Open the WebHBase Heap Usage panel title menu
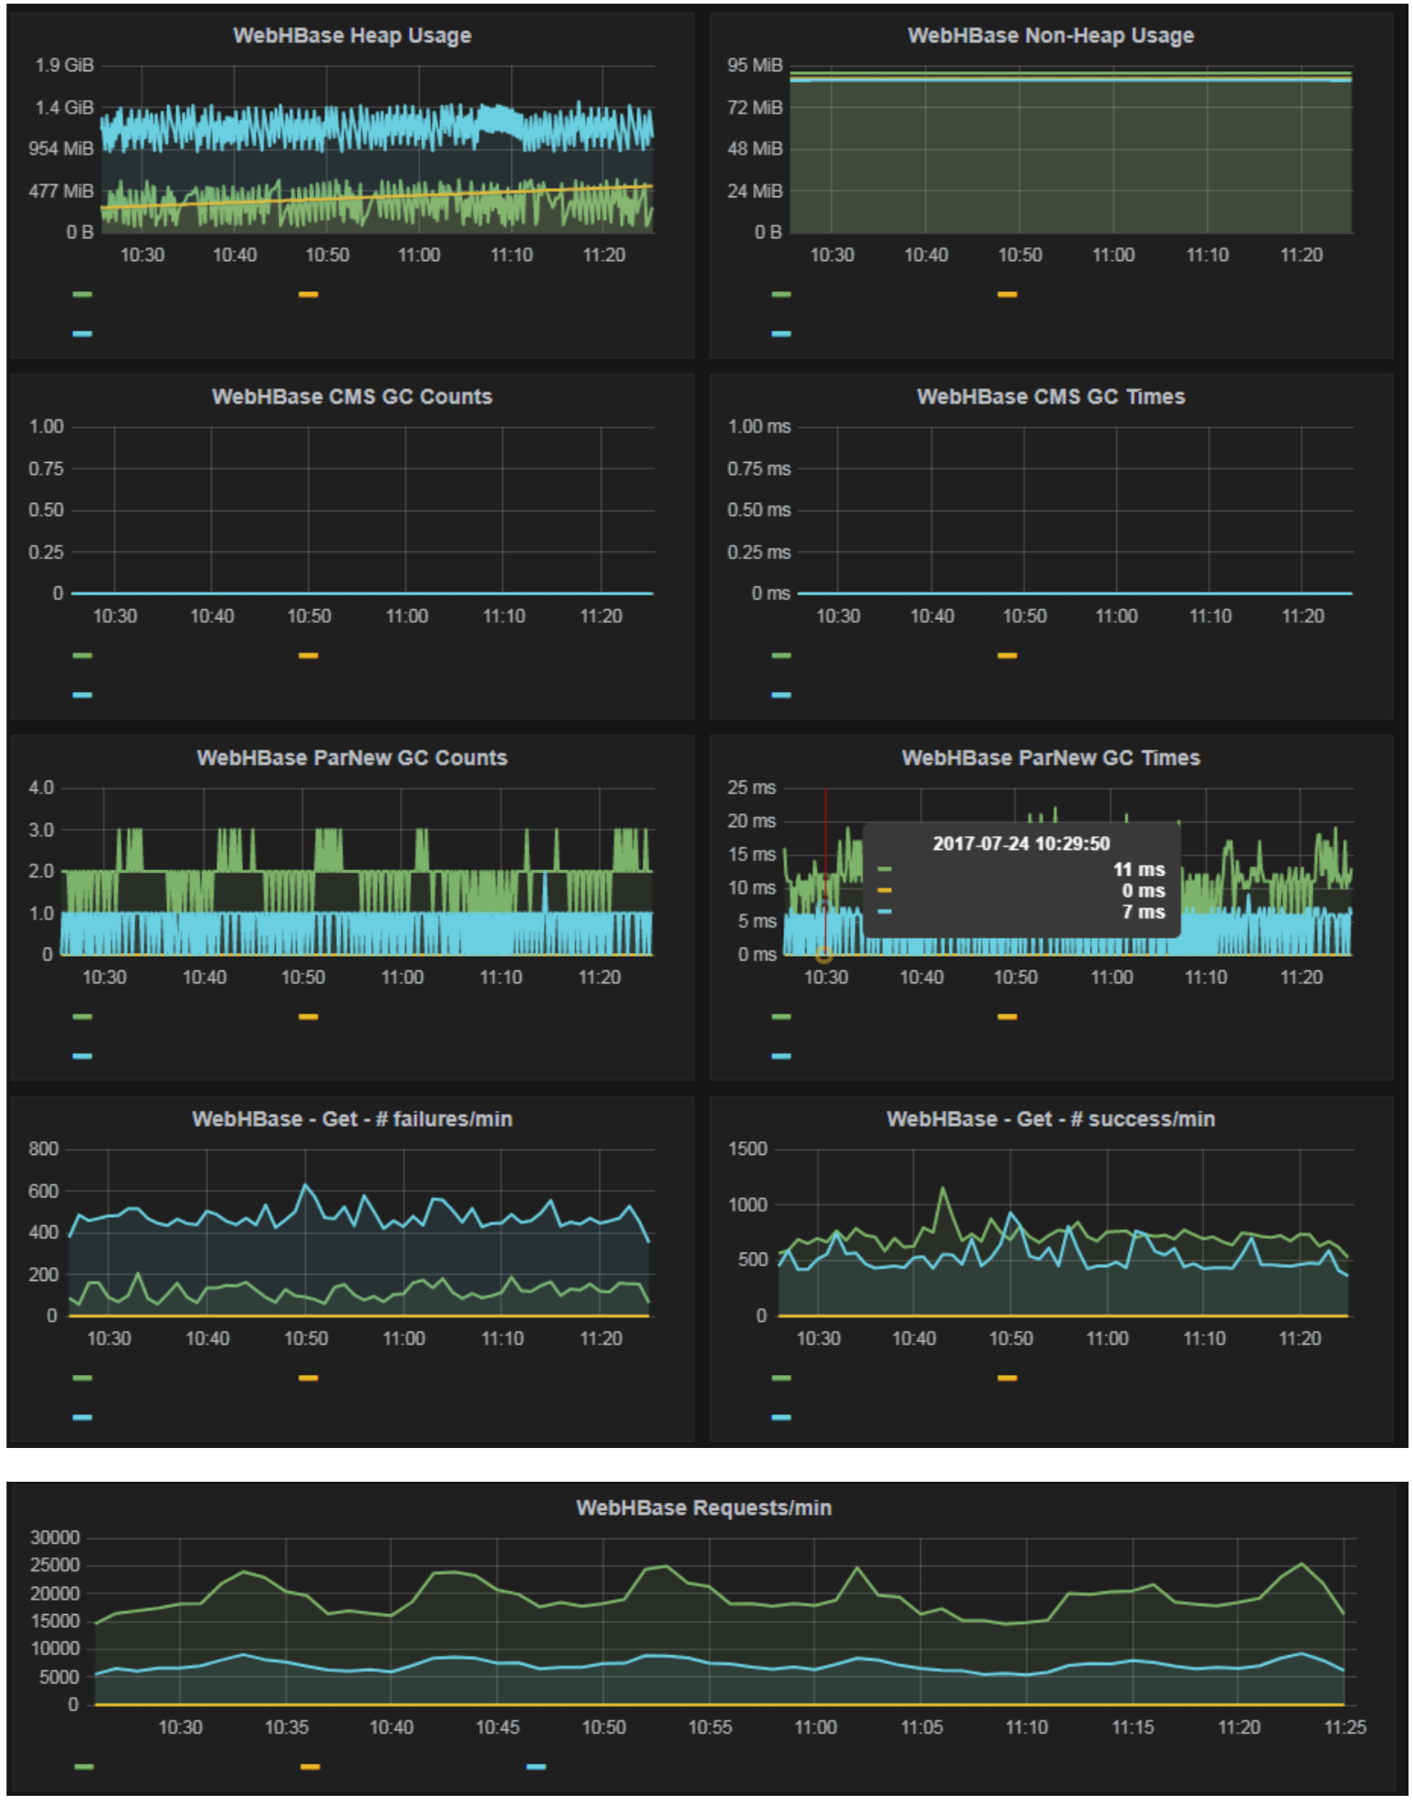 click(351, 36)
